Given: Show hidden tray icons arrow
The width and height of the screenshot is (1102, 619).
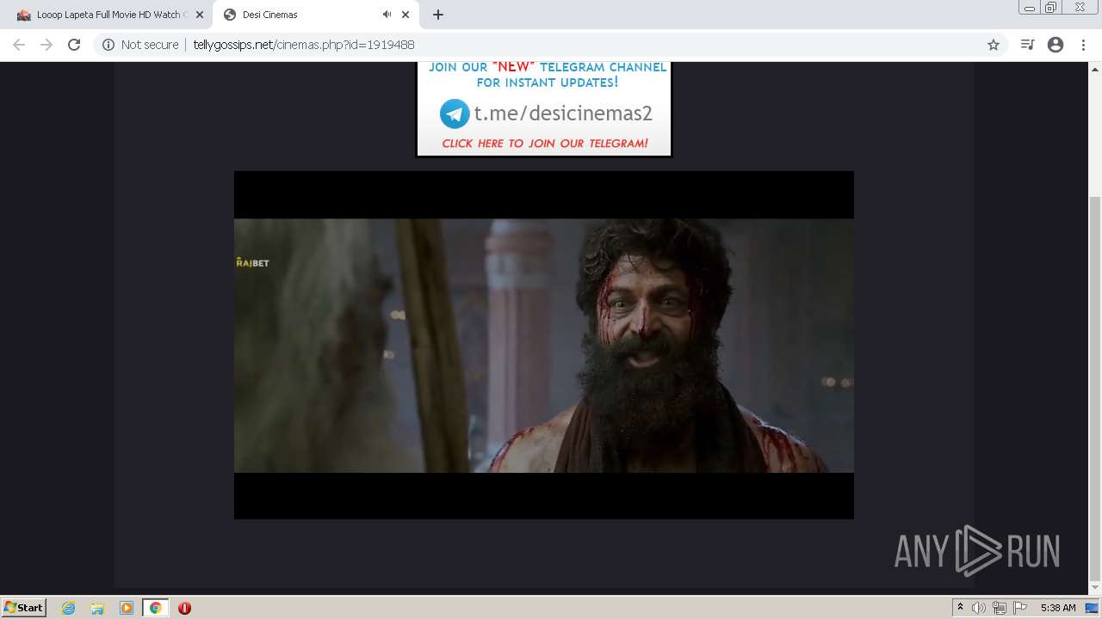Looking at the screenshot, I should (960, 607).
